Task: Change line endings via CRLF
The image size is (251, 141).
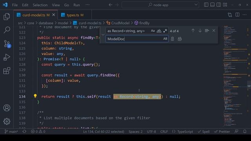Action: tap(164, 132)
